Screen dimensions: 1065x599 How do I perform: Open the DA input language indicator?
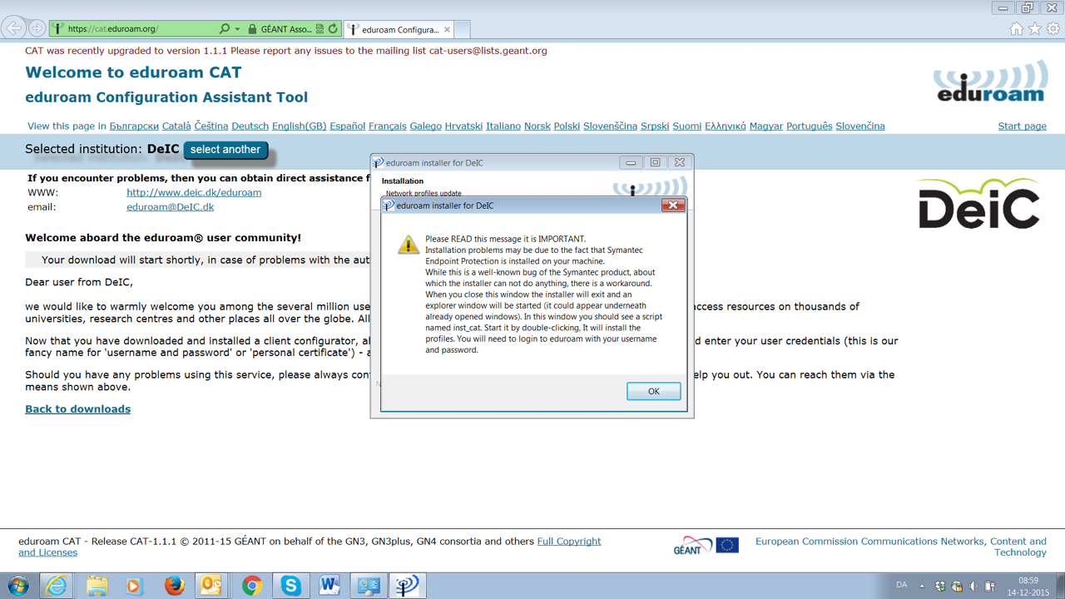click(x=901, y=586)
